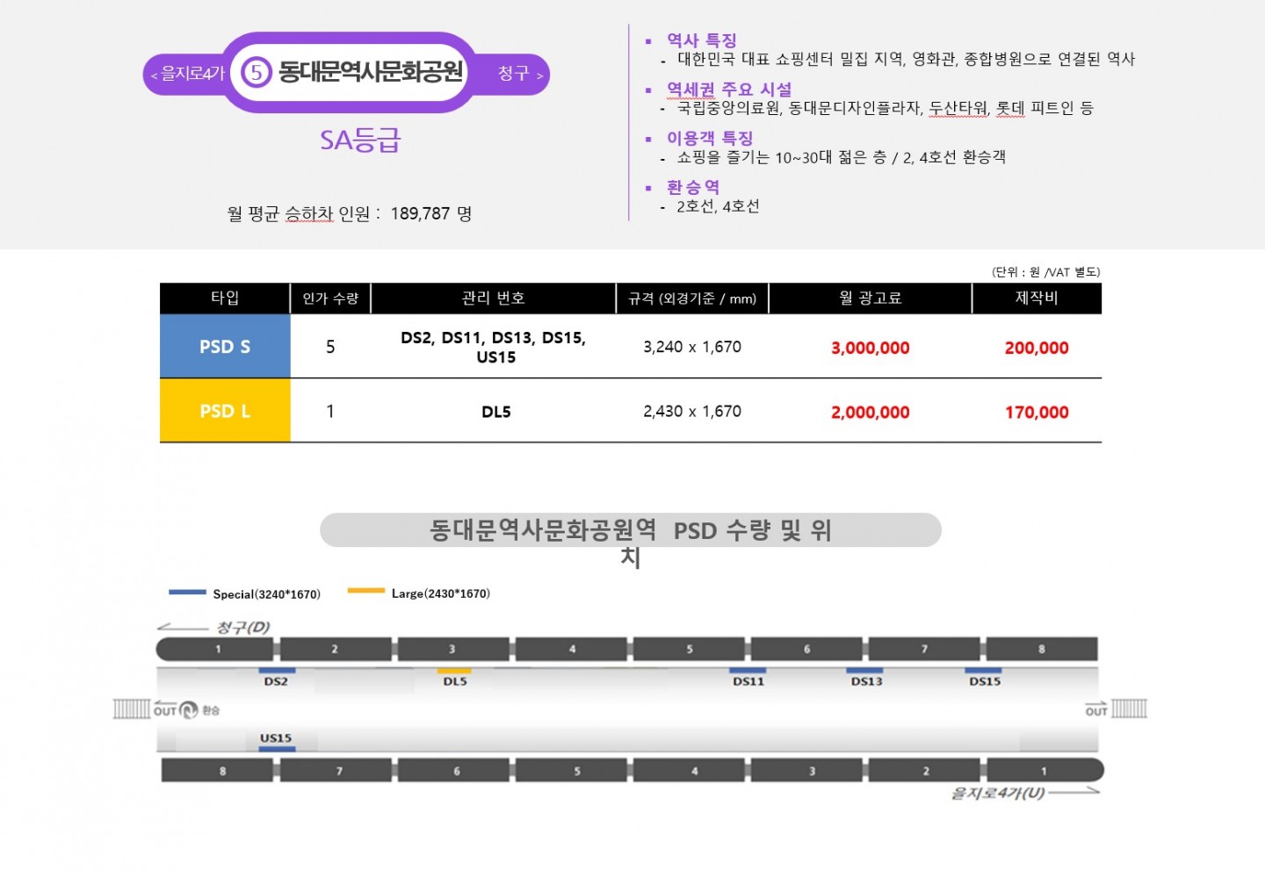Click the right stairs OUT icon
Viewport: 1265px width, 870px height.
(1130, 708)
